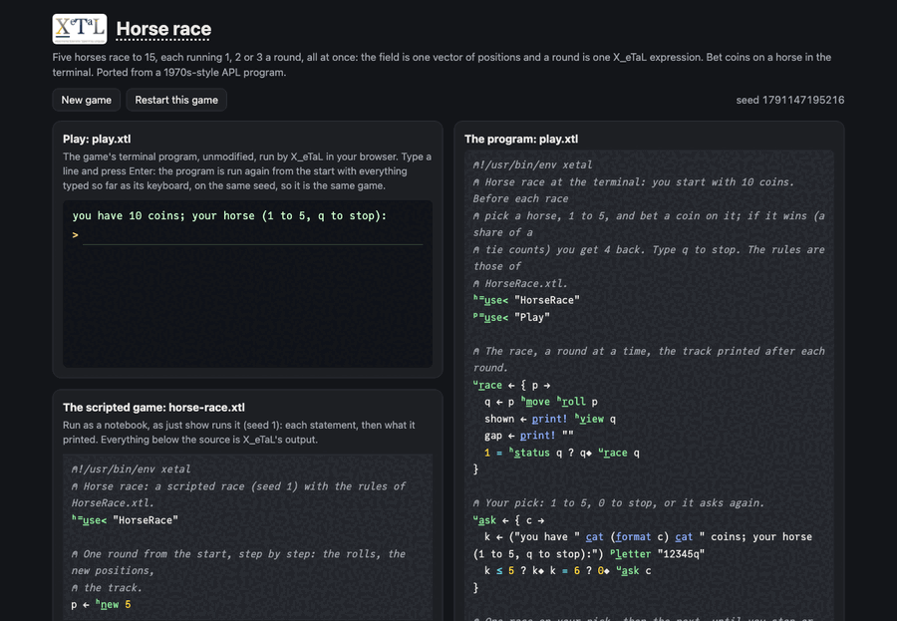This screenshot has width=897, height=621.
Task: Select the "Play: play.xtl" panel heading
Action: (97, 140)
